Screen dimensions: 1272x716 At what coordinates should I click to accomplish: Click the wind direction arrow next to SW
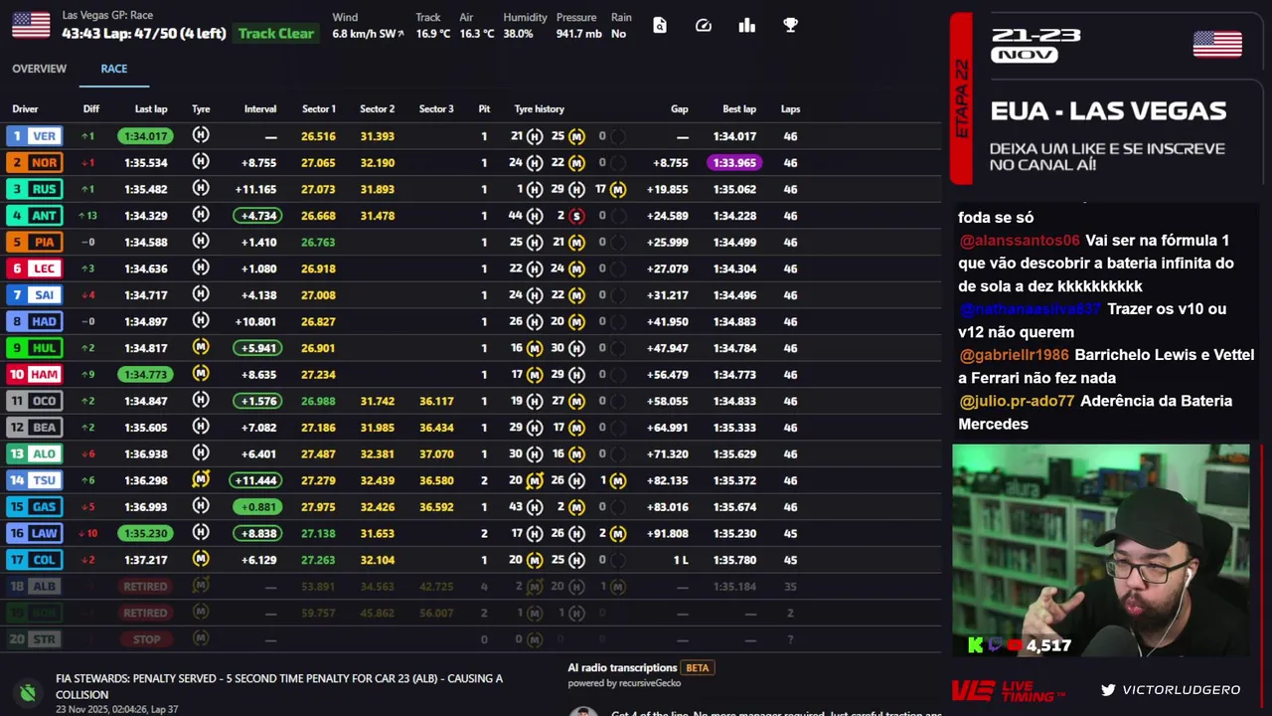(400, 34)
